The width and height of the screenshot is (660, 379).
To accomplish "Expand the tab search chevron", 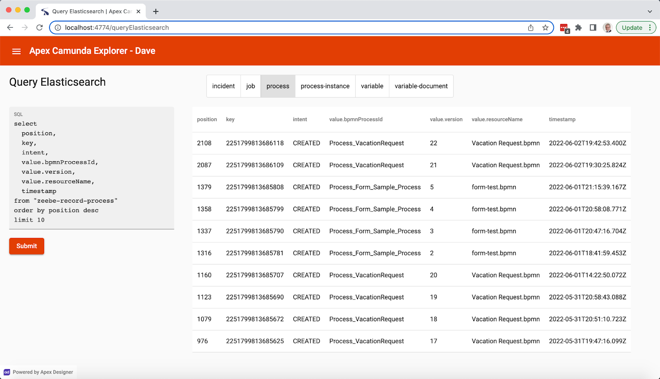I will point(650,12).
